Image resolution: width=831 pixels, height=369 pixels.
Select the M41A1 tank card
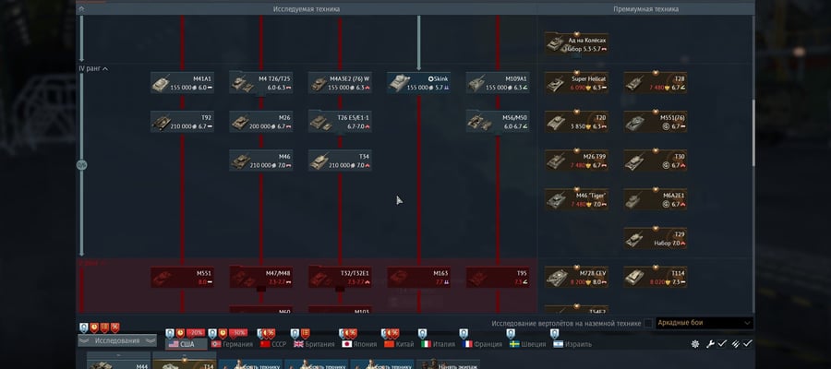point(182,83)
